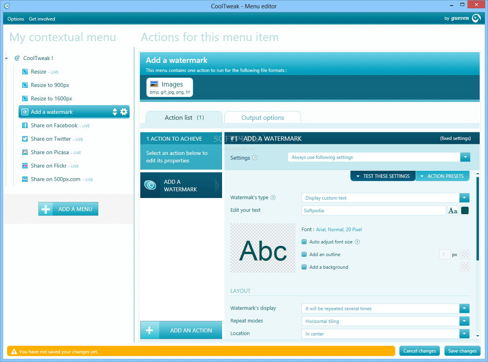The width and height of the screenshot is (488, 362).
Task: Expand ACTION PRESETS dropdown button
Action: [443, 176]
